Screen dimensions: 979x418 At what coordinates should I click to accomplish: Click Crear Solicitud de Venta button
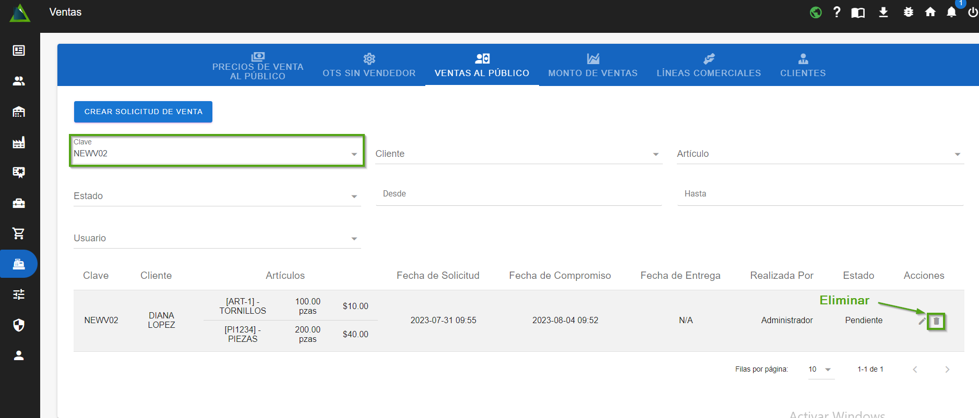pyautogui.click(x=143, y=112)
